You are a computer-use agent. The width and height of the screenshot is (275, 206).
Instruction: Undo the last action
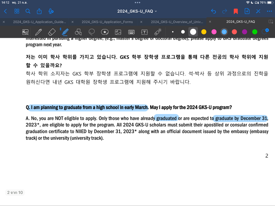[x=213, y=11]
